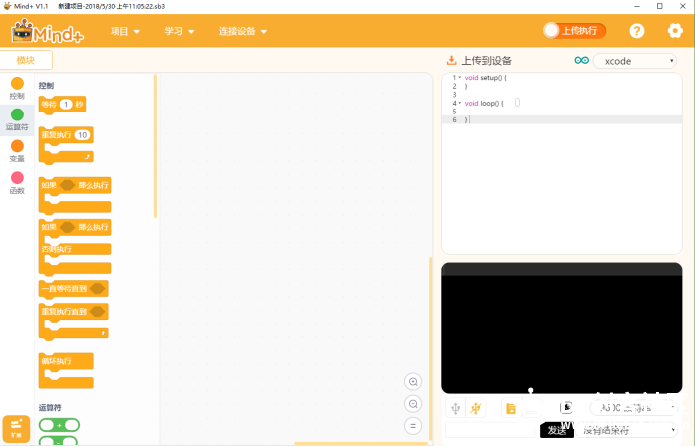
Task: Open the 学习 menu
Action: (179, 31)
